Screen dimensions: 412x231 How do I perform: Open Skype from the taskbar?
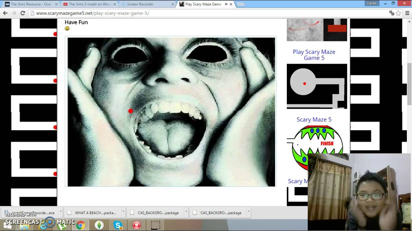[x=118, y=225]
